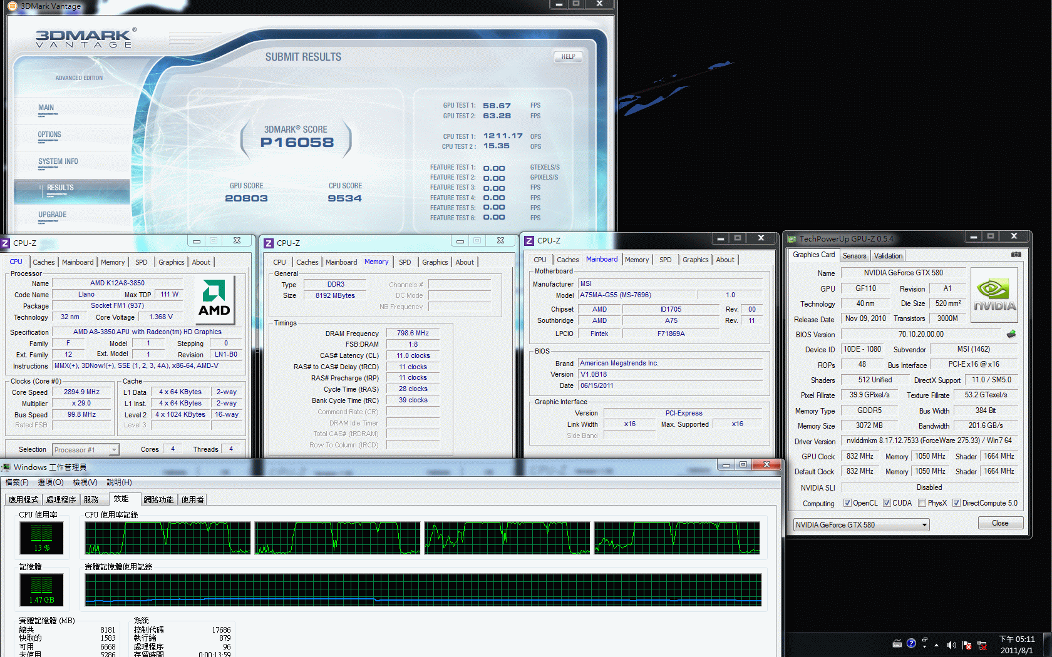
Task: Click the Specification field AMD A8-3850 APU
Action: point(147,332)
